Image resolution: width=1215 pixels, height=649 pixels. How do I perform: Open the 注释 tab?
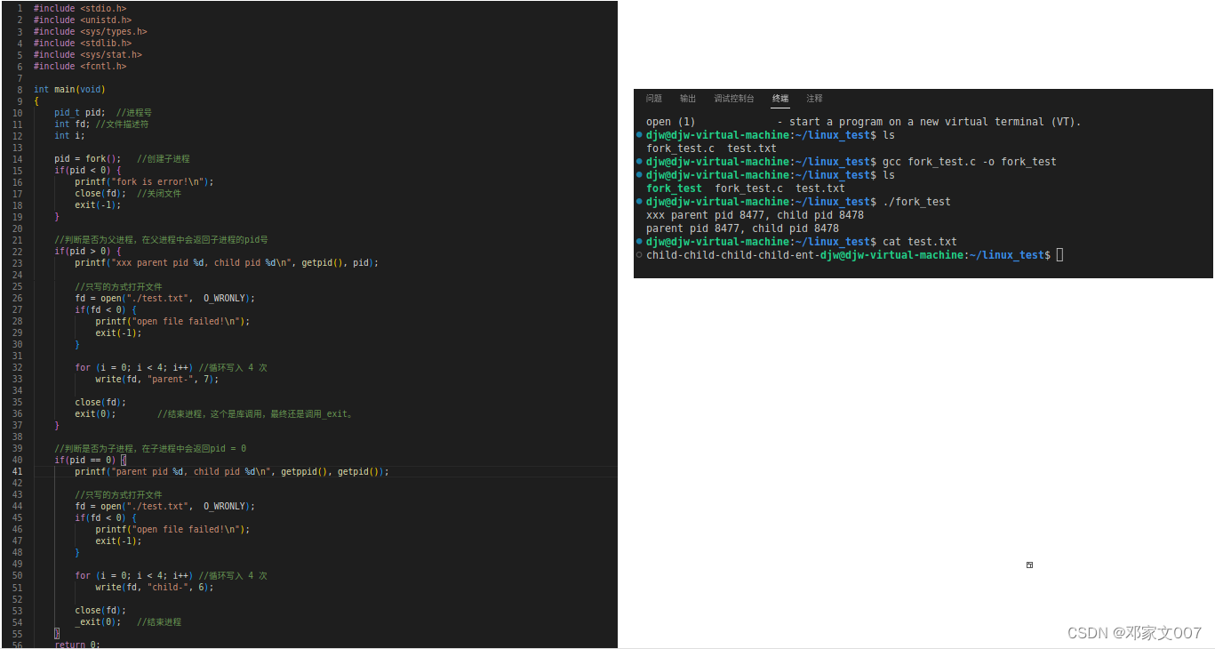[814, 99]
